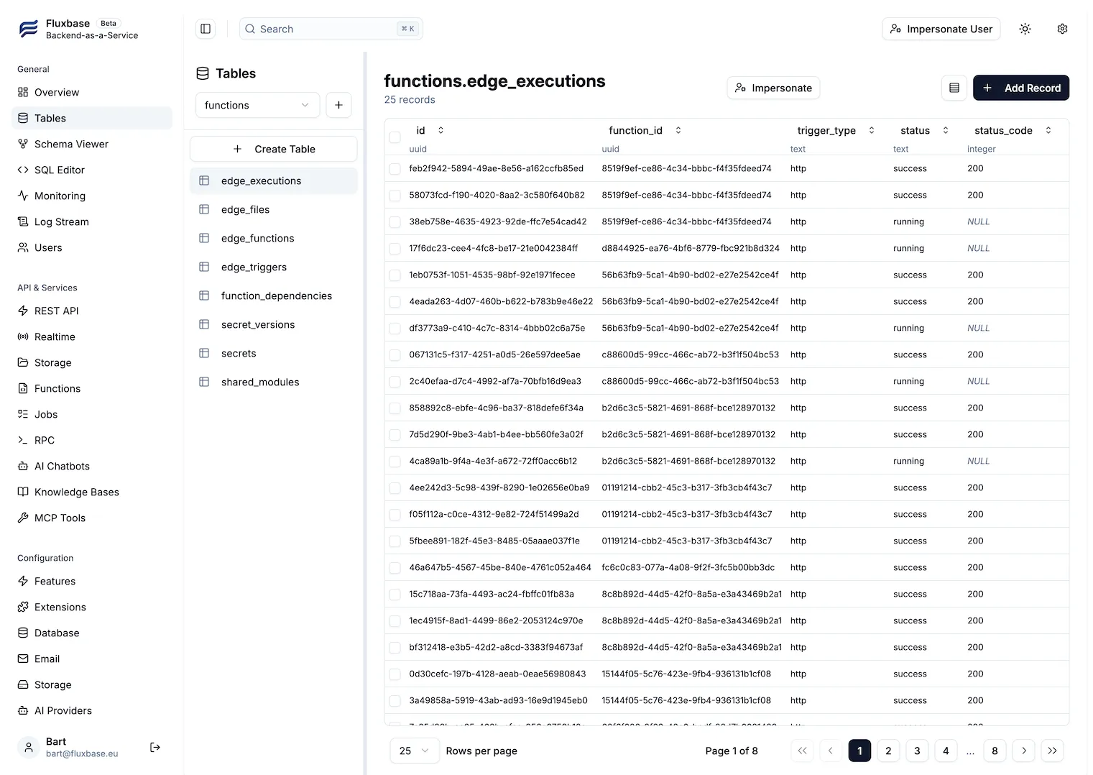
Task: Sort the status column
Action: (945, 130)
